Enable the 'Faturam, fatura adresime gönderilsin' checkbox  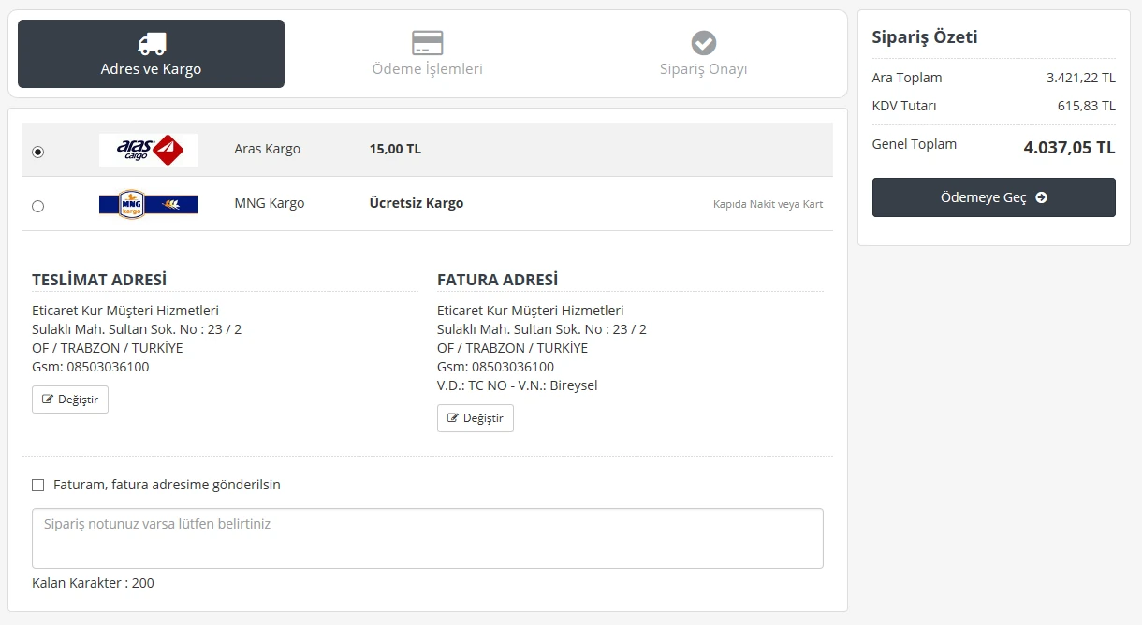pyautogui.click(x=38, y=485)
